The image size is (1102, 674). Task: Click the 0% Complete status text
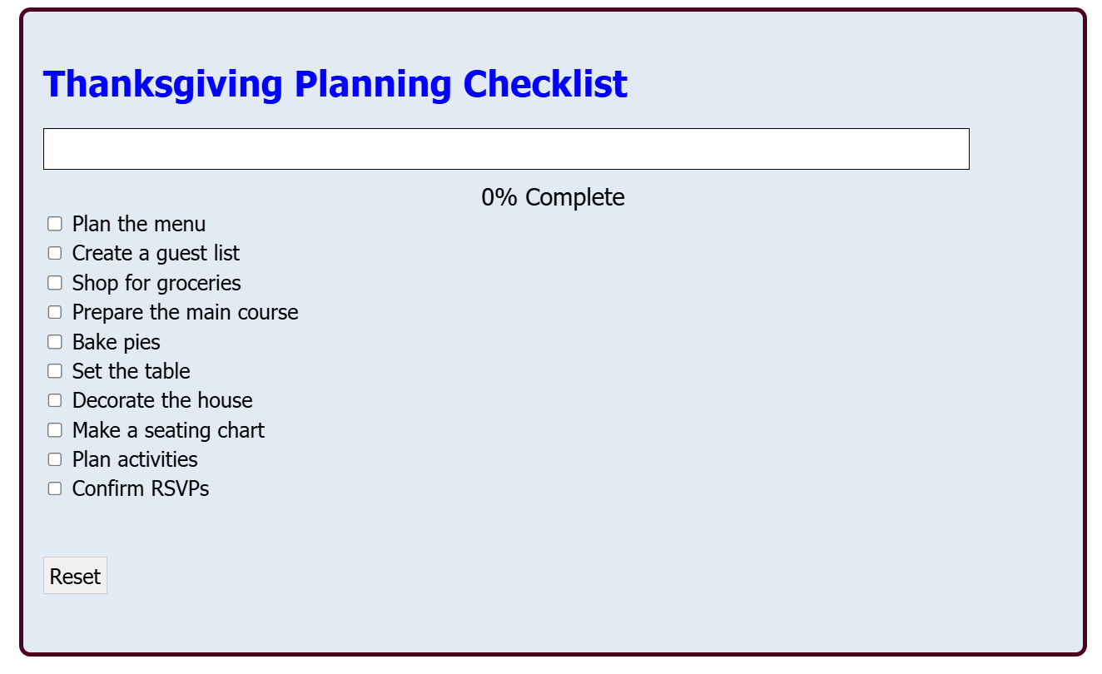coord(553,197)
